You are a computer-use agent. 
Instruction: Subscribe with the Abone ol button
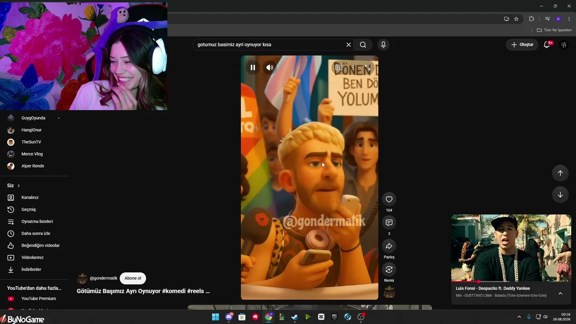pyautogui.click(x=133, y=278)
